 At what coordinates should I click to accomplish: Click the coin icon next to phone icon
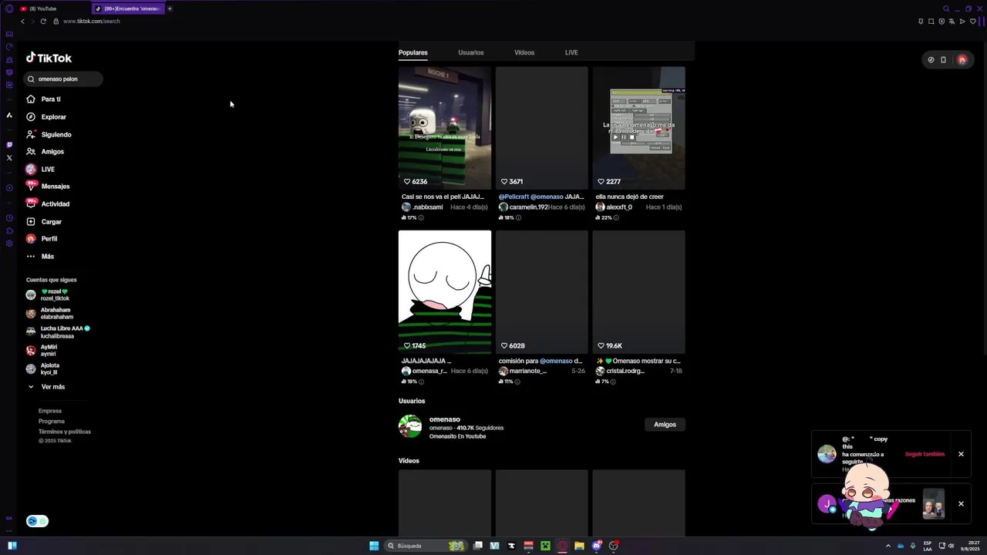[931, 59]
